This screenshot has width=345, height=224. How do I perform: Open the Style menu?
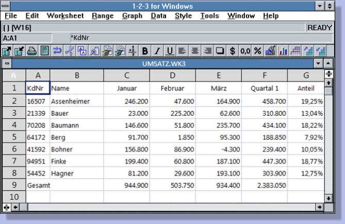point(183,16)
